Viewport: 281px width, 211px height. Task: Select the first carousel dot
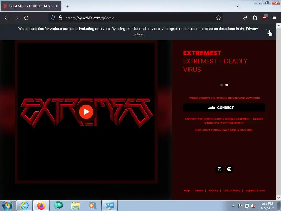click(x=222, y=85)
